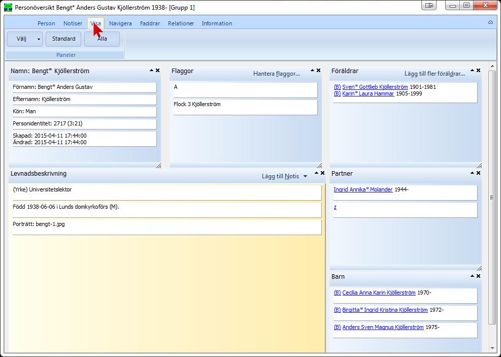
Task: Open the Lägg till Notis dropdown arrow
Action: (x=305, y=176)
